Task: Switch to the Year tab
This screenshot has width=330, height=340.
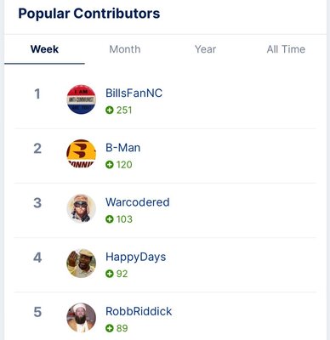Action: tap(205, 49)
